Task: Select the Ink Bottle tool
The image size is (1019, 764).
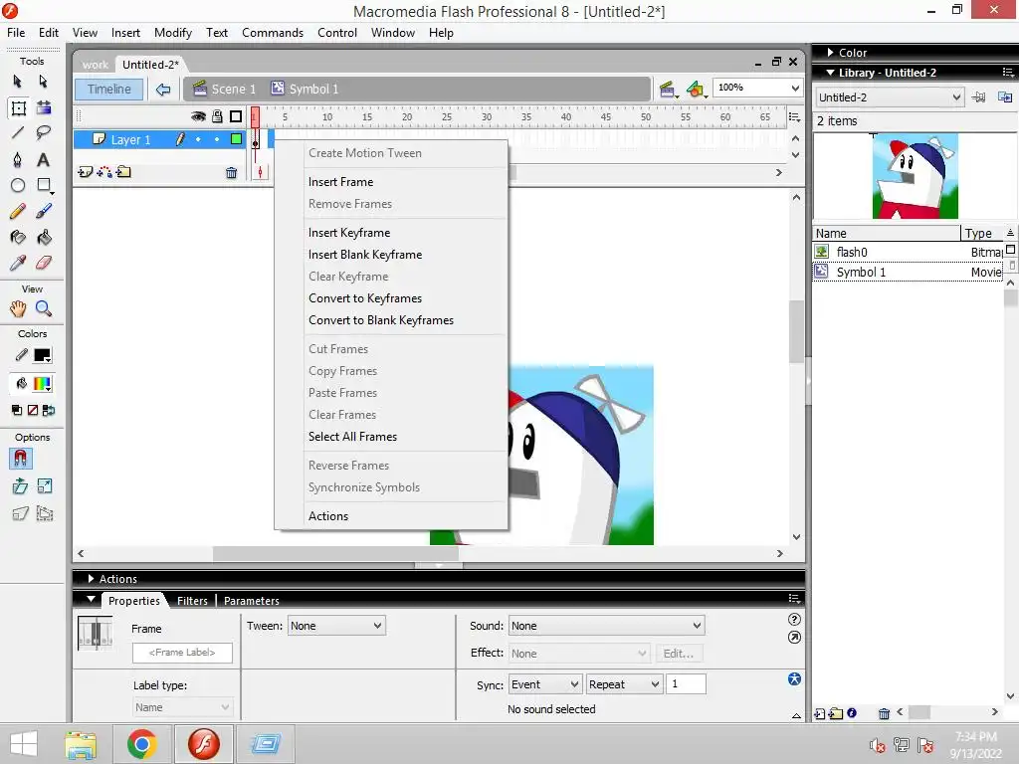Action: (x=18, y=237)
